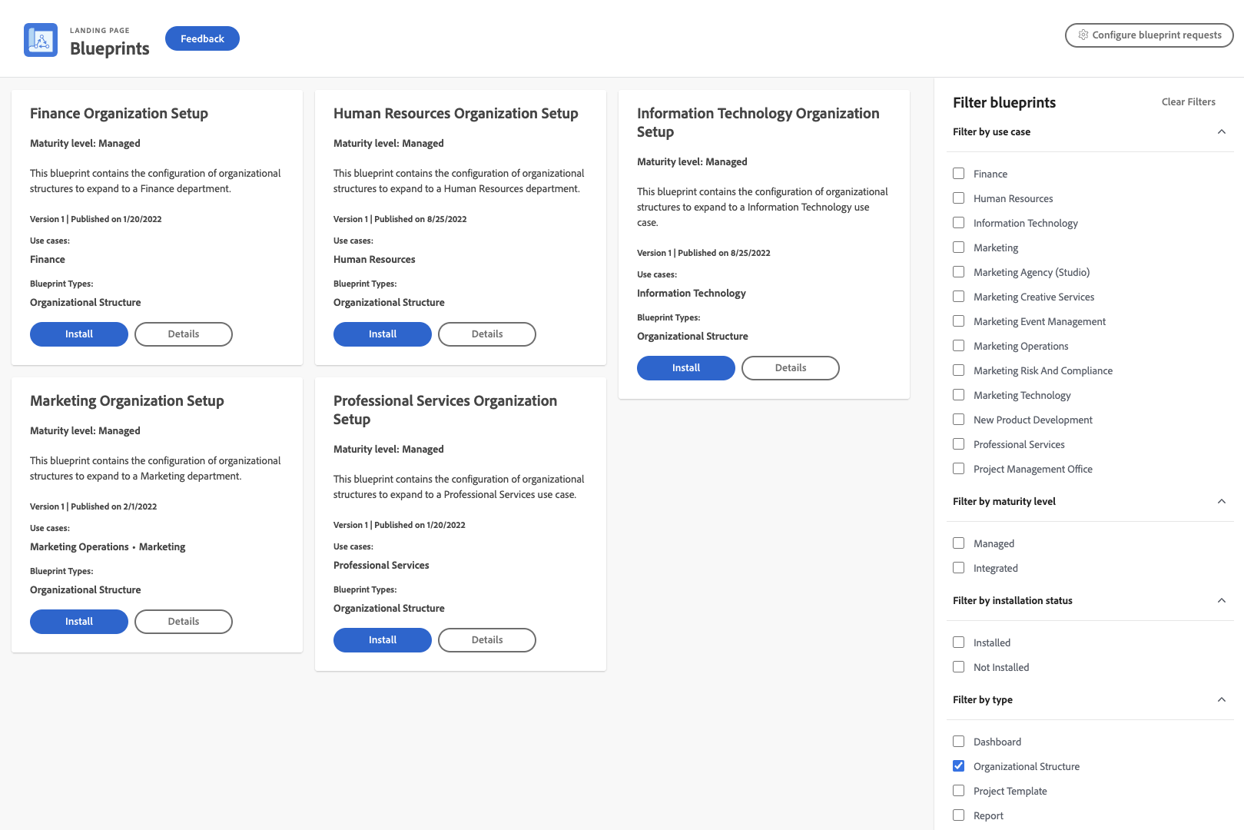Check the Managed maturity level filter
The image size is (1244, 830).
pyautogui.click(x=958, y=543)
